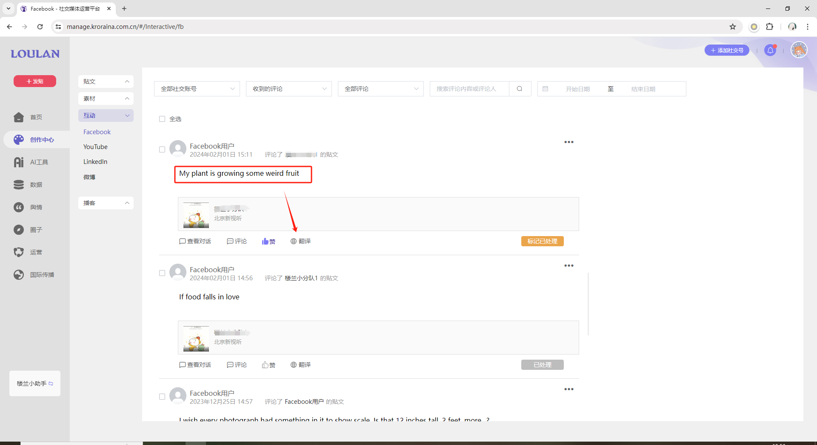The image size is (817, 445).
Task: Expand the 素材 menu section
Action: pos(106,99)
